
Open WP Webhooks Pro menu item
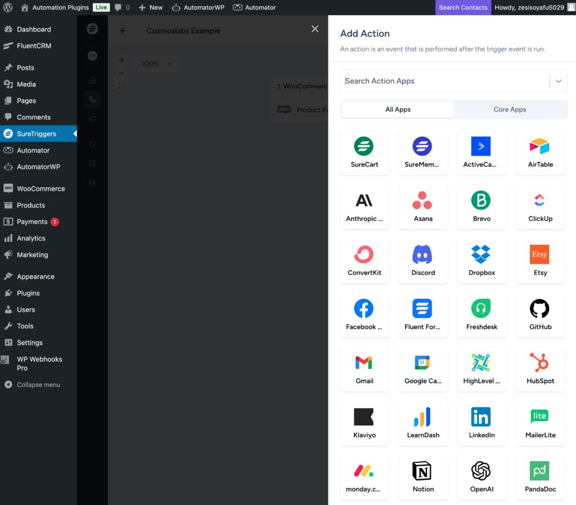(38, 364)
